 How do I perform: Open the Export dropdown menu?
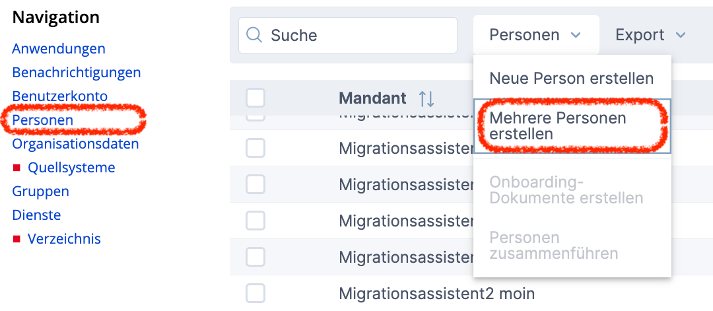coord(650,35)
